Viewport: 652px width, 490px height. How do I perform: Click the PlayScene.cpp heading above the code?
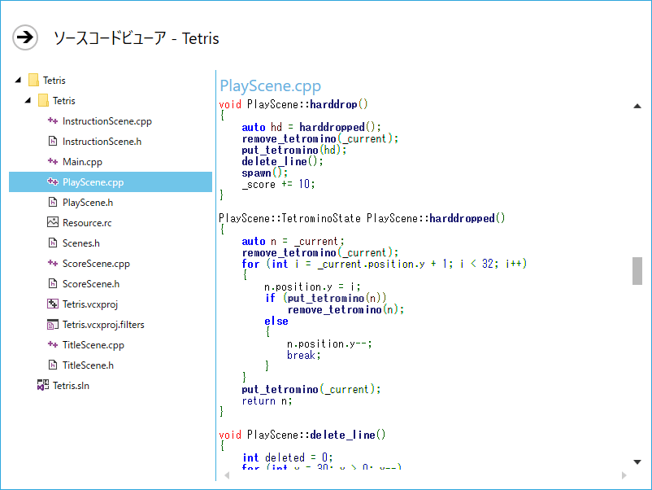point(270,85)
